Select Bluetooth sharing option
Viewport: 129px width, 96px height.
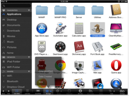[16, 81]
